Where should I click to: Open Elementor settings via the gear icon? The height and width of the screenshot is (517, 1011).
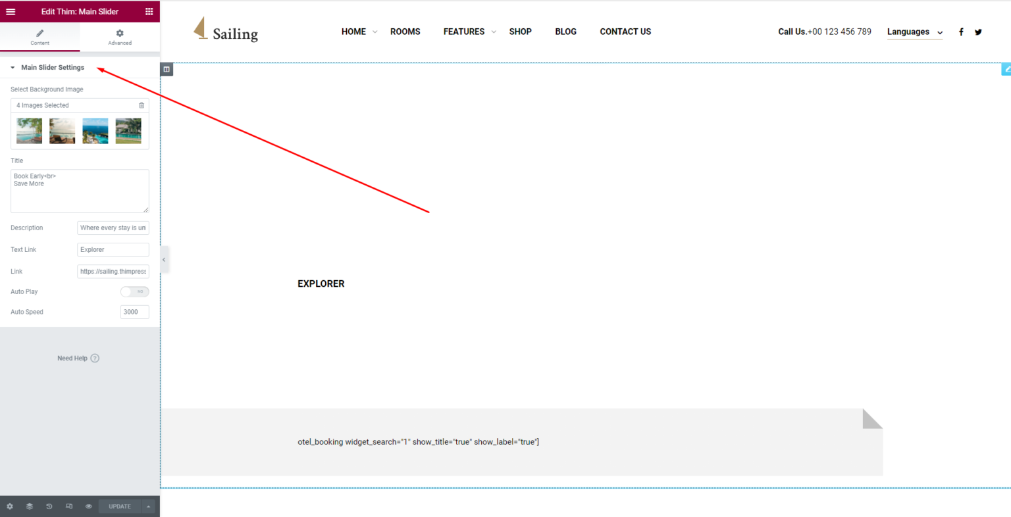9,506
